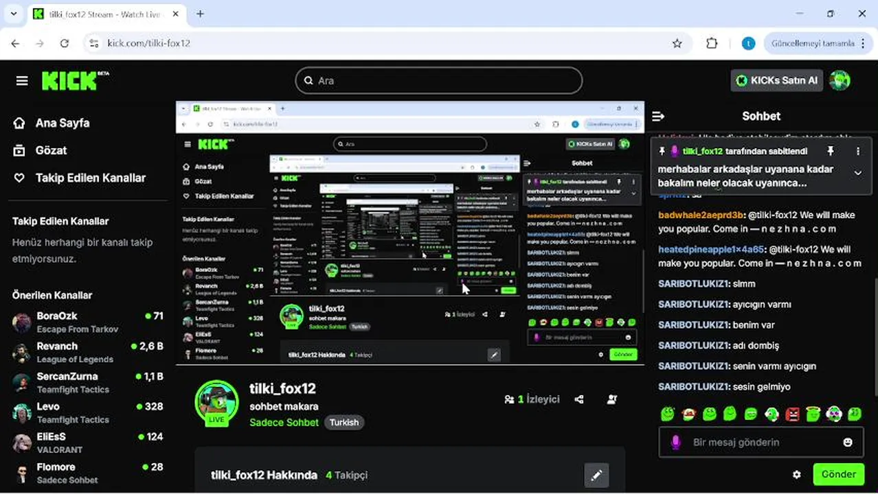Click the pin icon on pinned message
This screenshot has height=494, width=878.
pyautogui.click(x=830, y=151)
